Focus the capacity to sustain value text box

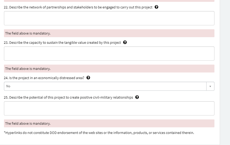109,54
